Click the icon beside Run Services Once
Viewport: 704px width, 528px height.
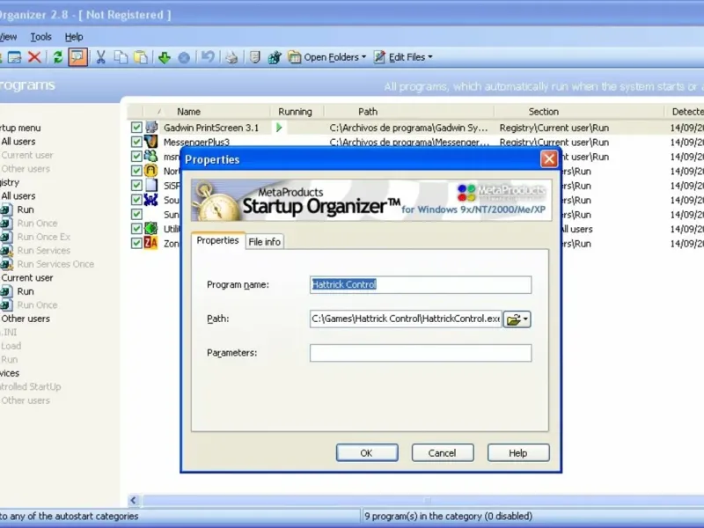(x=7, y=264)
